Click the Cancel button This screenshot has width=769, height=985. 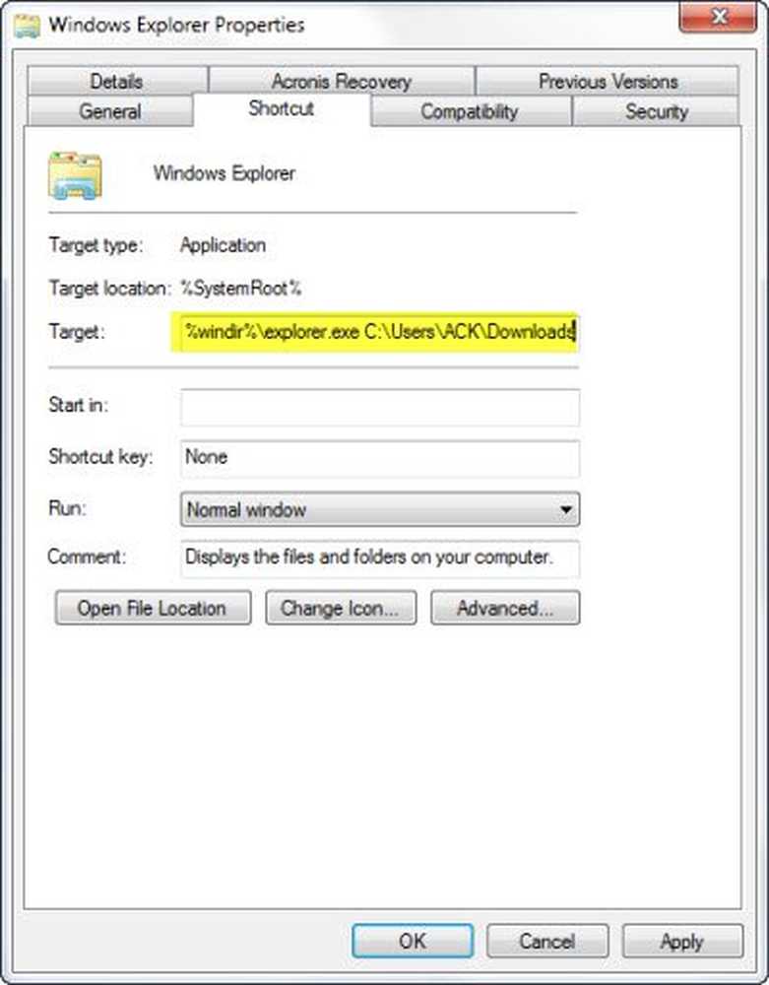pos(547,941)
